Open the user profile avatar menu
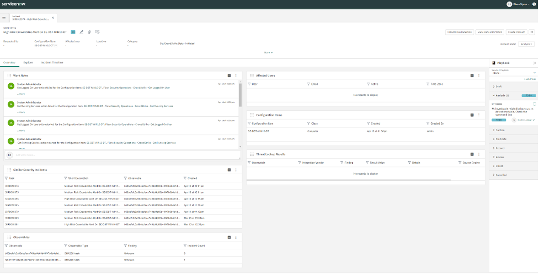The height and width of the screenshot is (275, 539). (509, 4)
